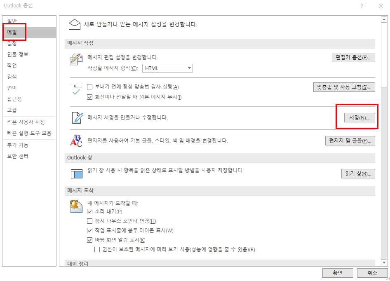The width and height of the screenshot is (390, 281).
Task: Uncheck 바탕 화면 알림 표시 option
Action: 90,240
